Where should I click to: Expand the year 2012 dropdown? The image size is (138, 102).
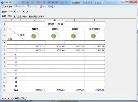point(15,12)
